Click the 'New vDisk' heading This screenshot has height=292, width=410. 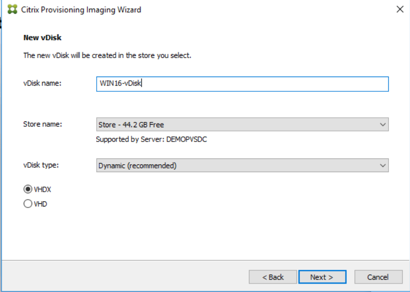(42, 37)
